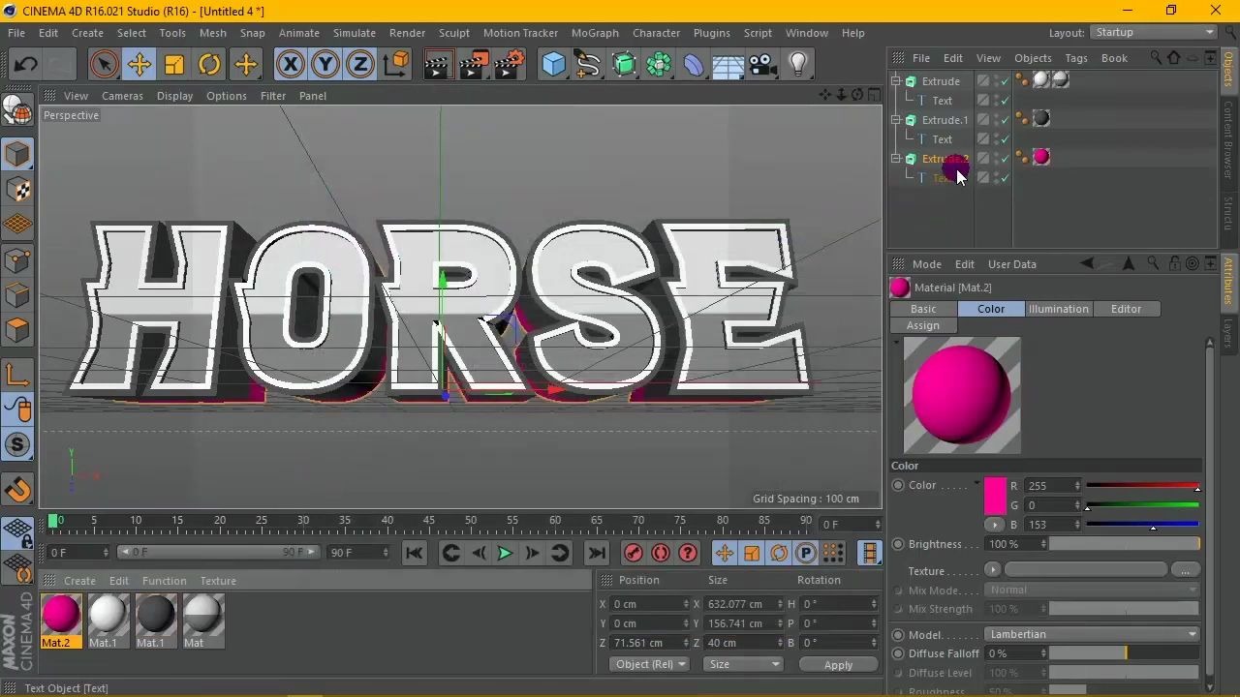Select the Scale tool
The image size is (1240, 697).
click(174, 64)
